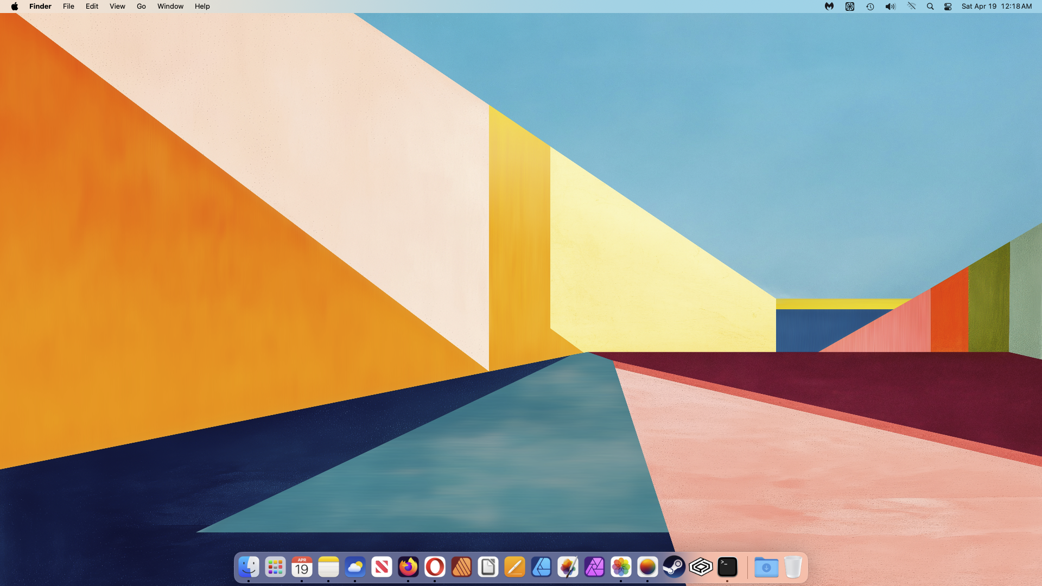Open Steam from the dock
Viewport: 1042px width, 586px height.
coord(674,567)
